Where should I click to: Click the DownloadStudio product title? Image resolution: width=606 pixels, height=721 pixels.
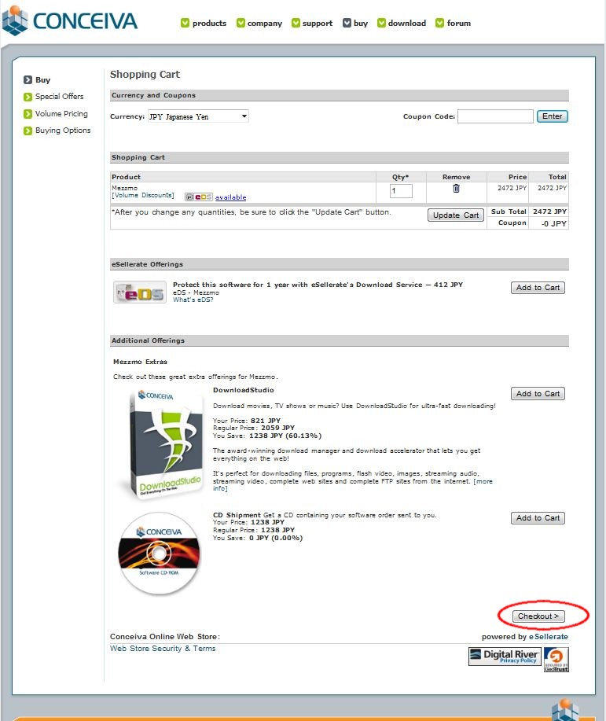click(244, 390)
